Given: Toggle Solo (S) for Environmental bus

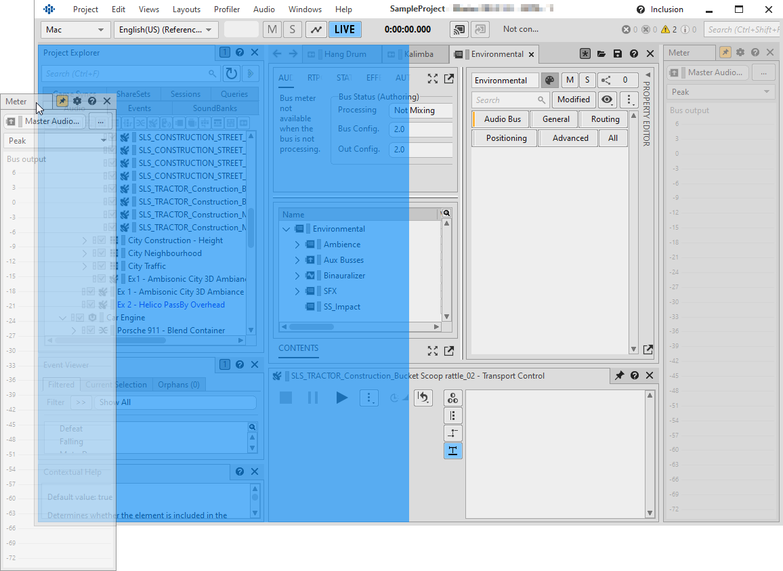Looking at the screenshot, I should coord(587,81).
